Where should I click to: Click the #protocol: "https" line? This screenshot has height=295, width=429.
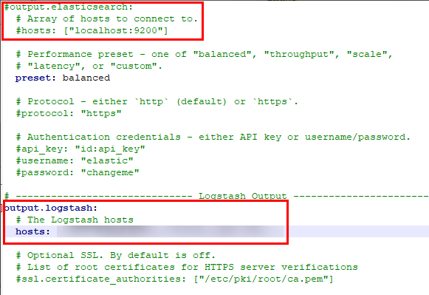coord(69,113)
